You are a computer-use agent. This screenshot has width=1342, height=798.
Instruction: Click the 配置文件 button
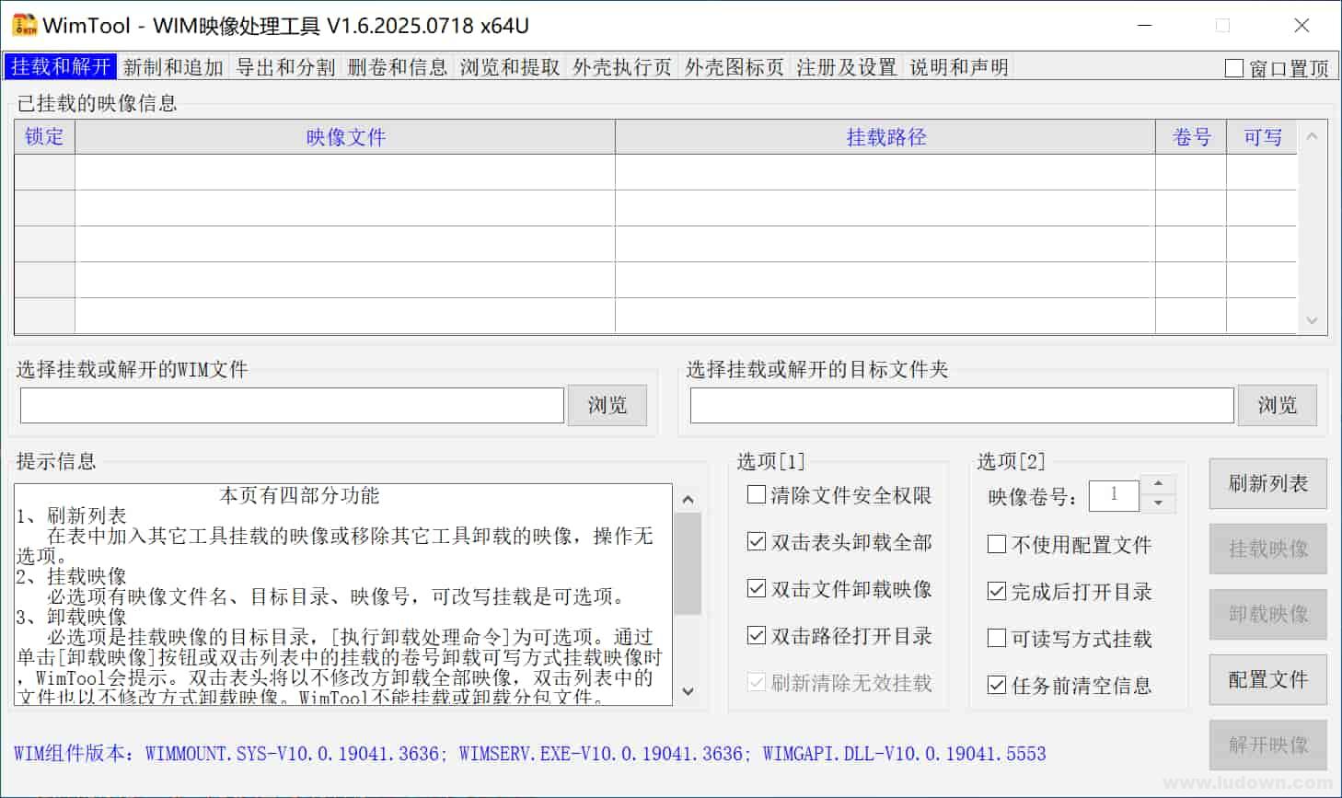coord(1267,679)
